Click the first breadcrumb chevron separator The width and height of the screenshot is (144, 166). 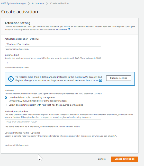click(29, 3)
